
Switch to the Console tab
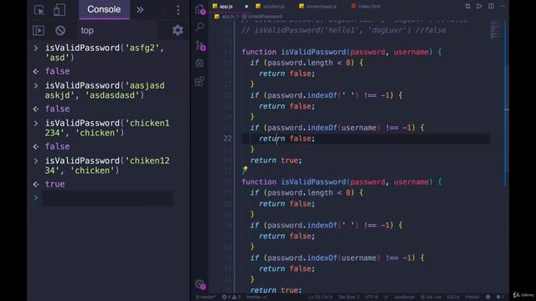point(104,9)
